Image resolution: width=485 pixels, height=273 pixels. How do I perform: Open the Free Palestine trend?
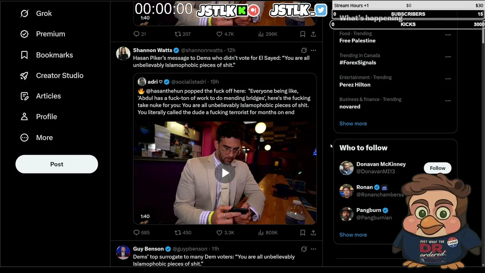tap(357, 41)
